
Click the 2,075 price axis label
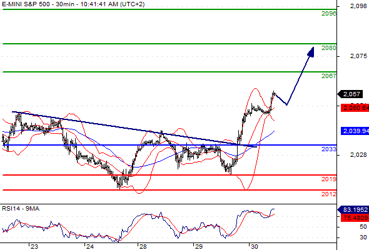click(358, 56)
